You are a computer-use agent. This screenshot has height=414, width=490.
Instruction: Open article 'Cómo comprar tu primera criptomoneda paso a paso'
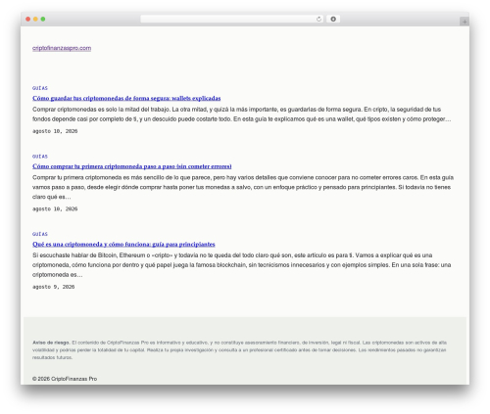click(x=132, y=166)
